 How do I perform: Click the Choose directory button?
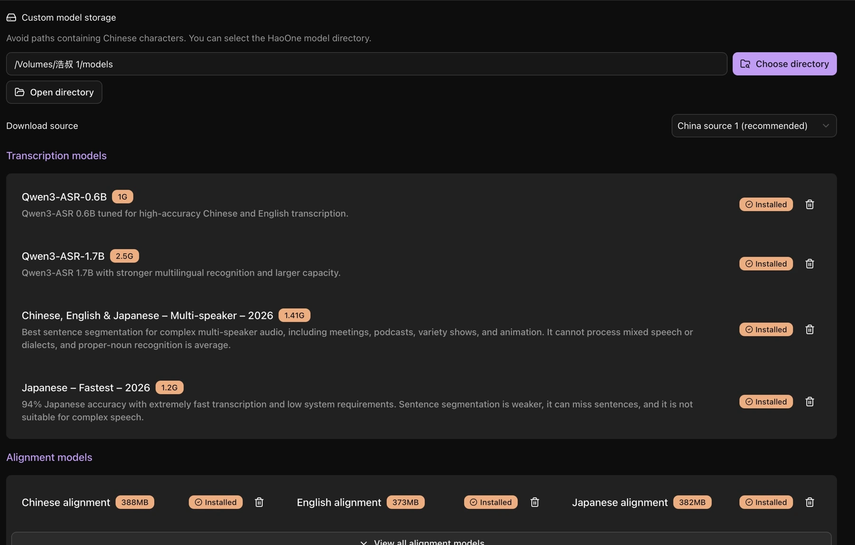pos(785,64)
